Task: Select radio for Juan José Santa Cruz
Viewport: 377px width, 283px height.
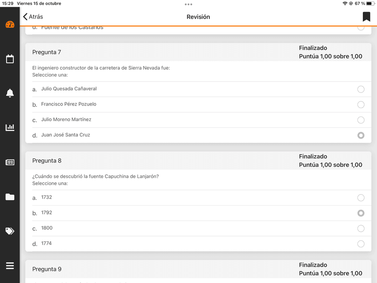Action: click(361, 135)
